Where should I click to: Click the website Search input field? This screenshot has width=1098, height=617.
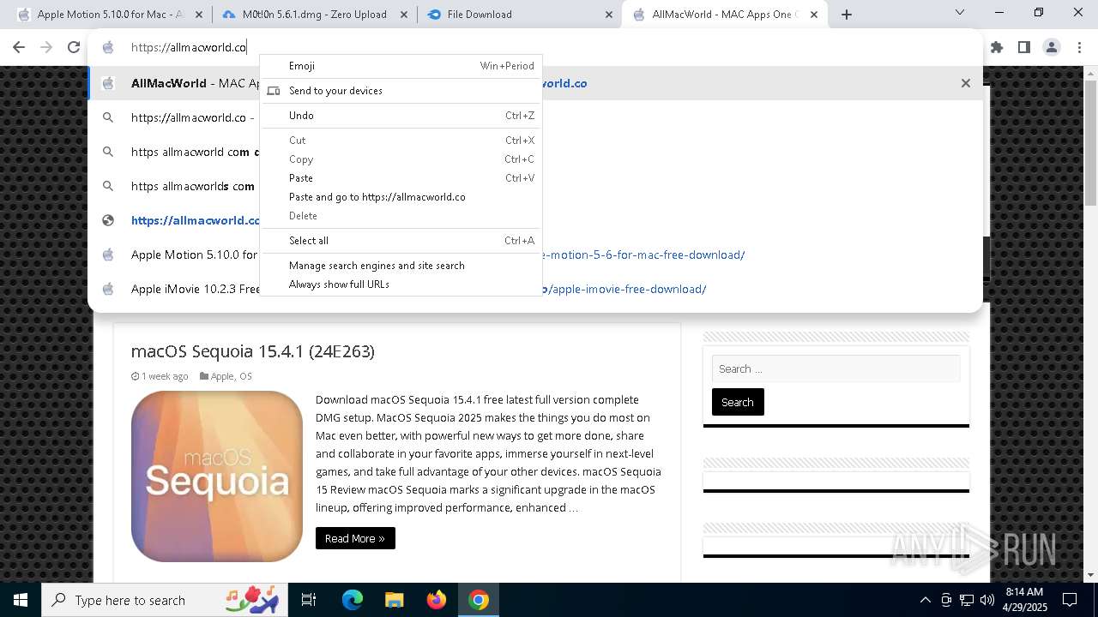(836, 368)
